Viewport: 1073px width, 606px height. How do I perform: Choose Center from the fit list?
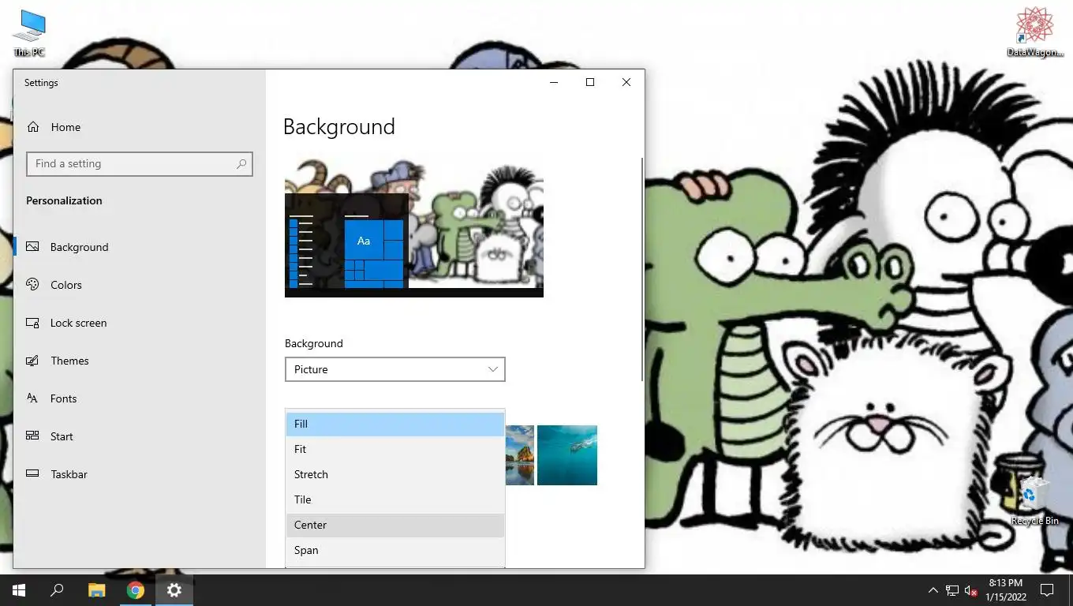coord(395,525)
